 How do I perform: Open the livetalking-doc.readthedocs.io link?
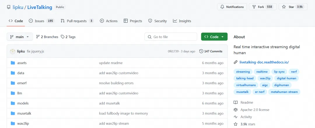coord(264,62)
